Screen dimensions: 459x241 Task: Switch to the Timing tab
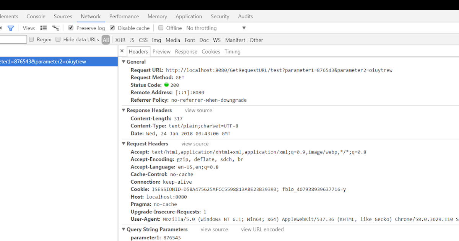(x=232, y=51)
